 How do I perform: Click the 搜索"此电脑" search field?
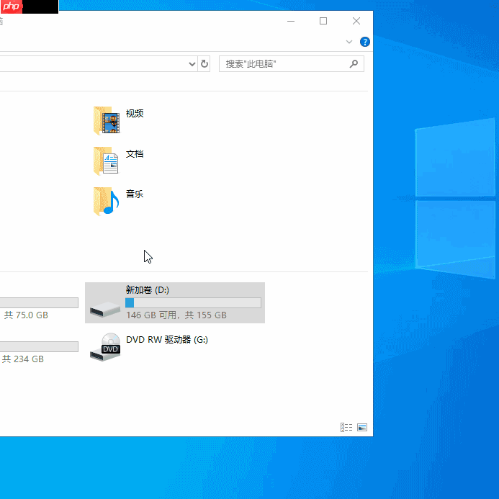coord(291,64)
